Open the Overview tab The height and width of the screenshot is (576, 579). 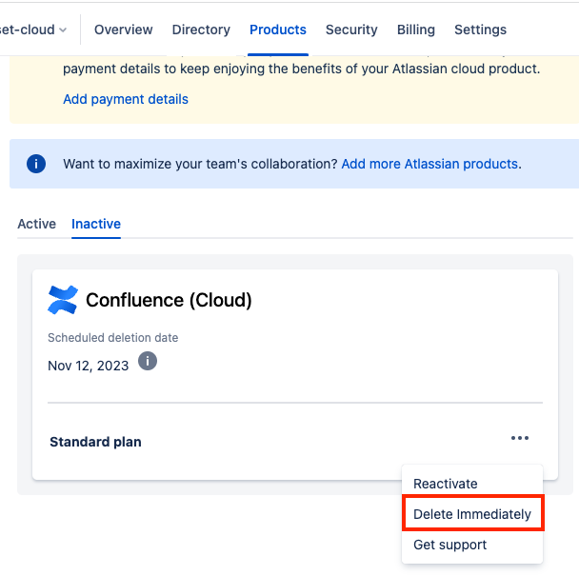point(124,30)
